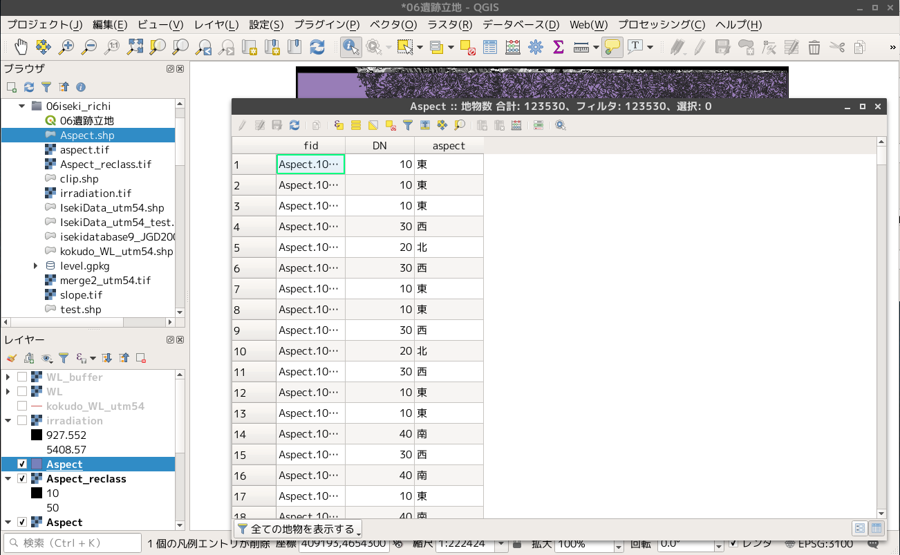The height and width of the screenshot is (555, 900).
Task: Check irradiation layer visibility checkbox
Action: point(22,421)
